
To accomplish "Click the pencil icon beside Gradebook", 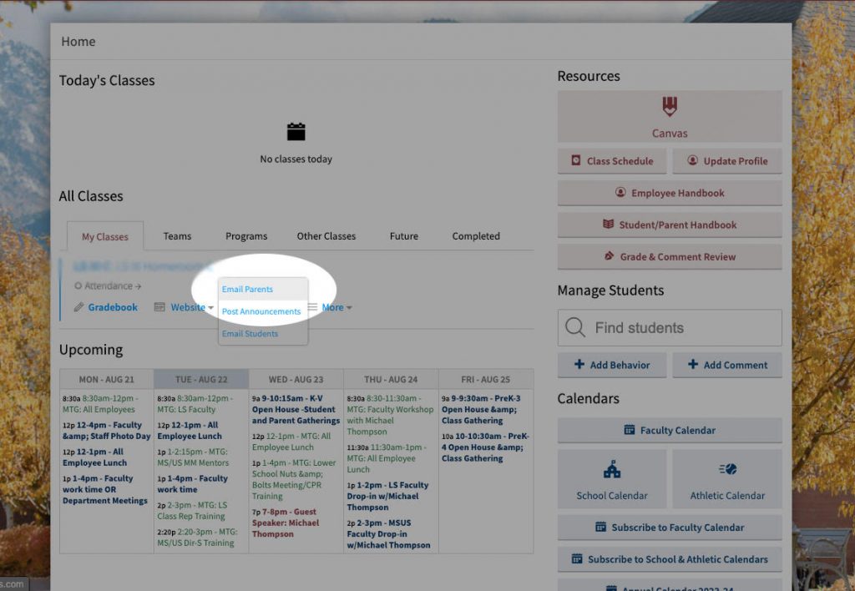I will [x=79, y=308].
